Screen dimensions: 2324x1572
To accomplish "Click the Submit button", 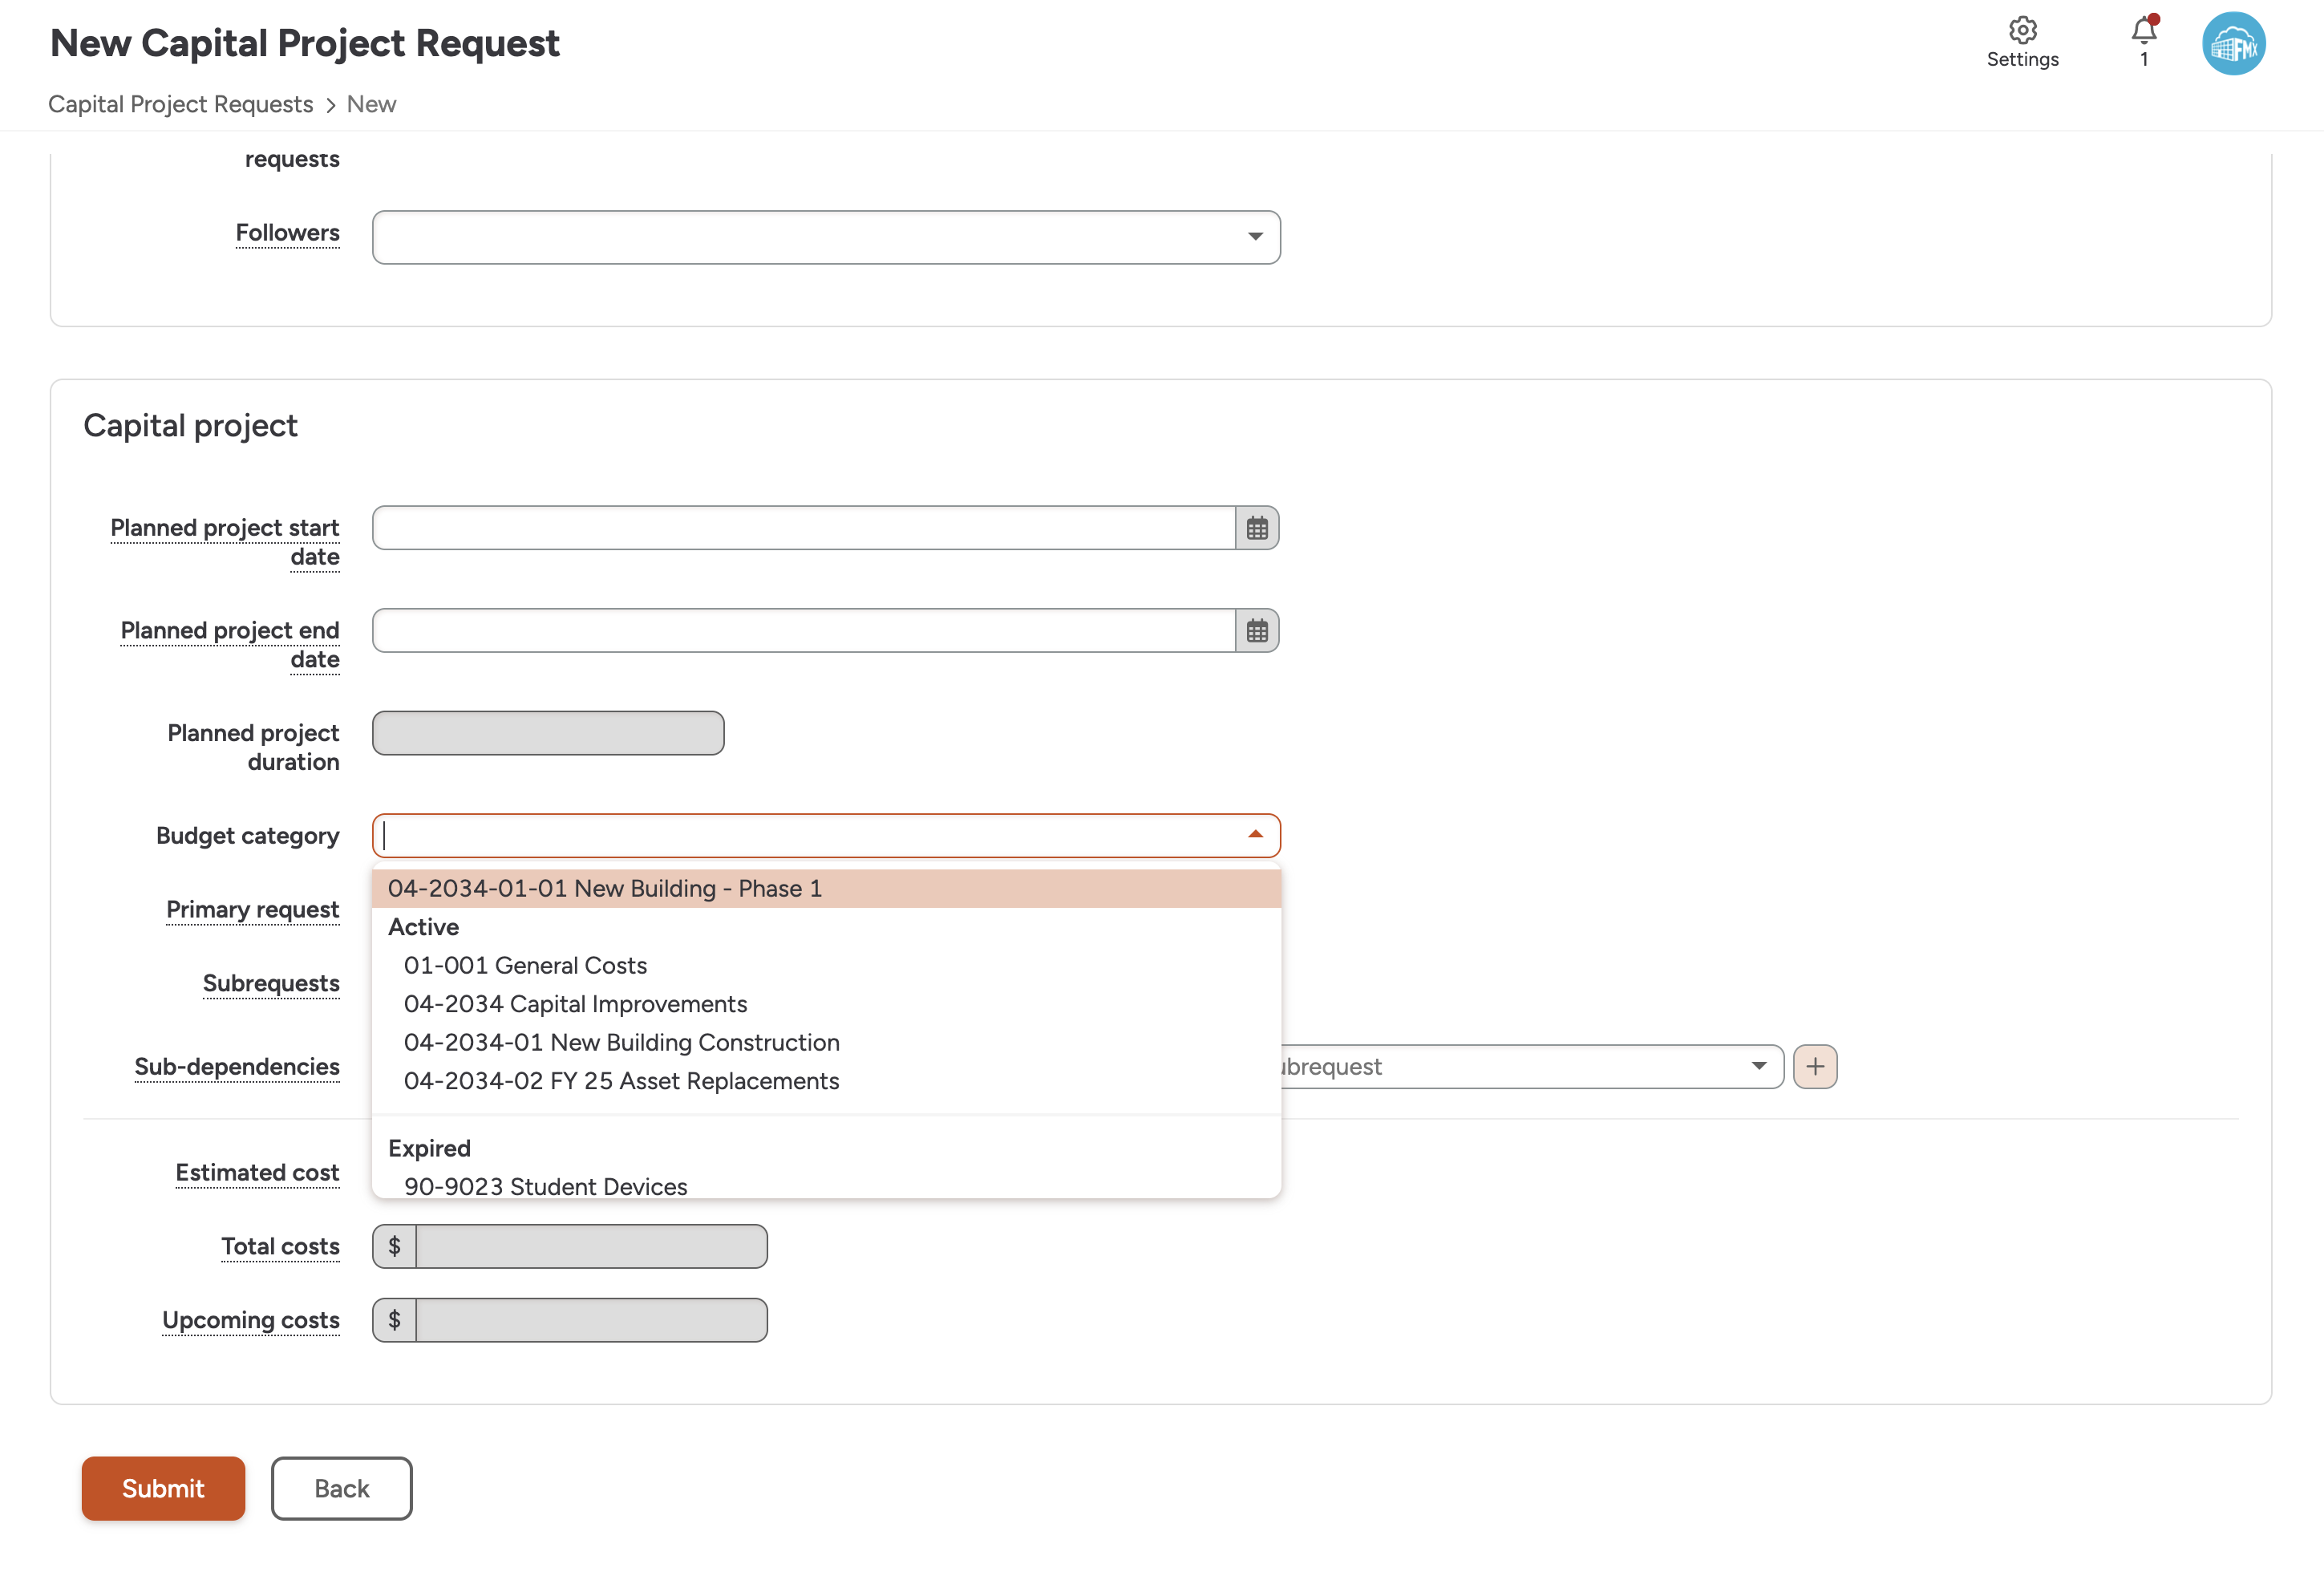I will (x=163, y=1488).
